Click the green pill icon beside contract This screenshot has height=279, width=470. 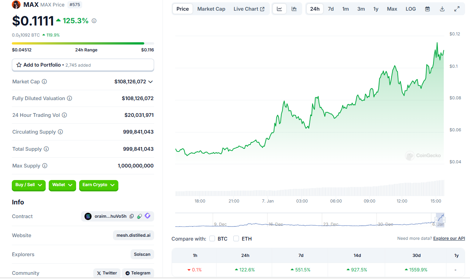pyautogui.click(x=139, y=216)
